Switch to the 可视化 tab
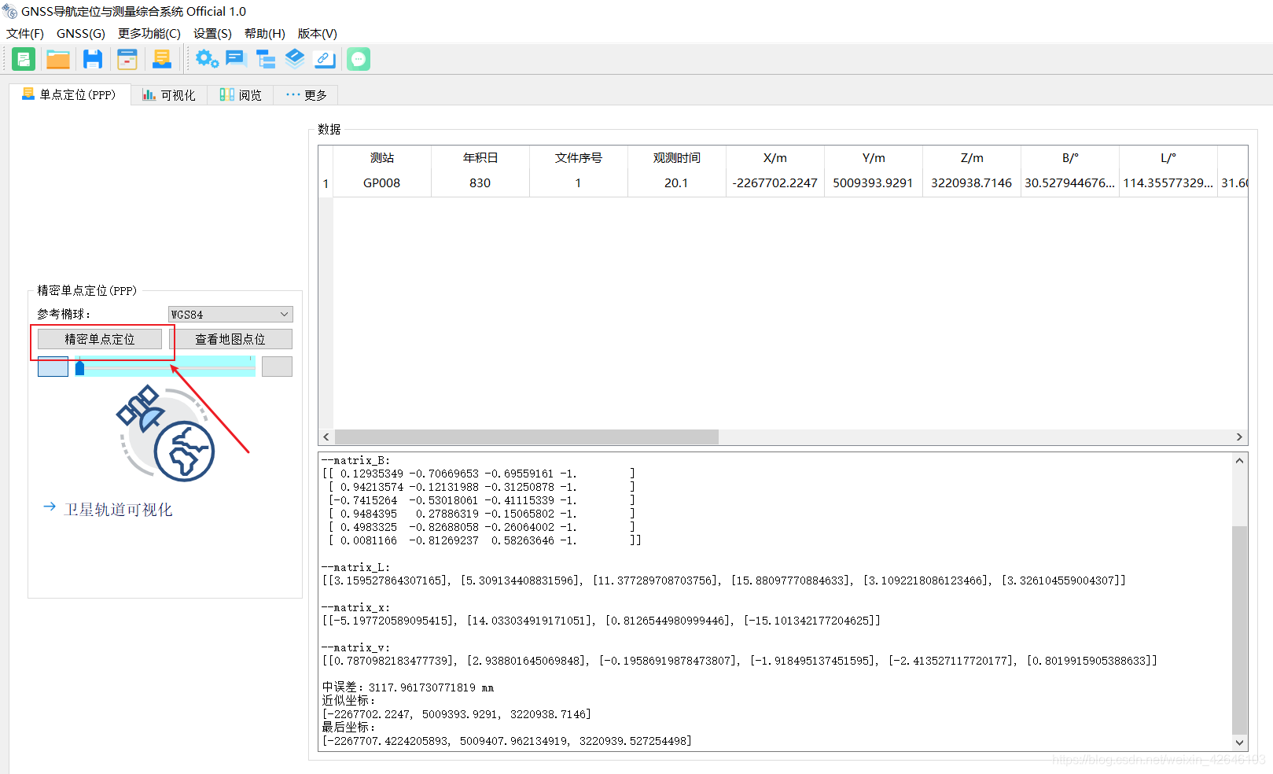This screenshot has width=1273, height=774. 169,95
